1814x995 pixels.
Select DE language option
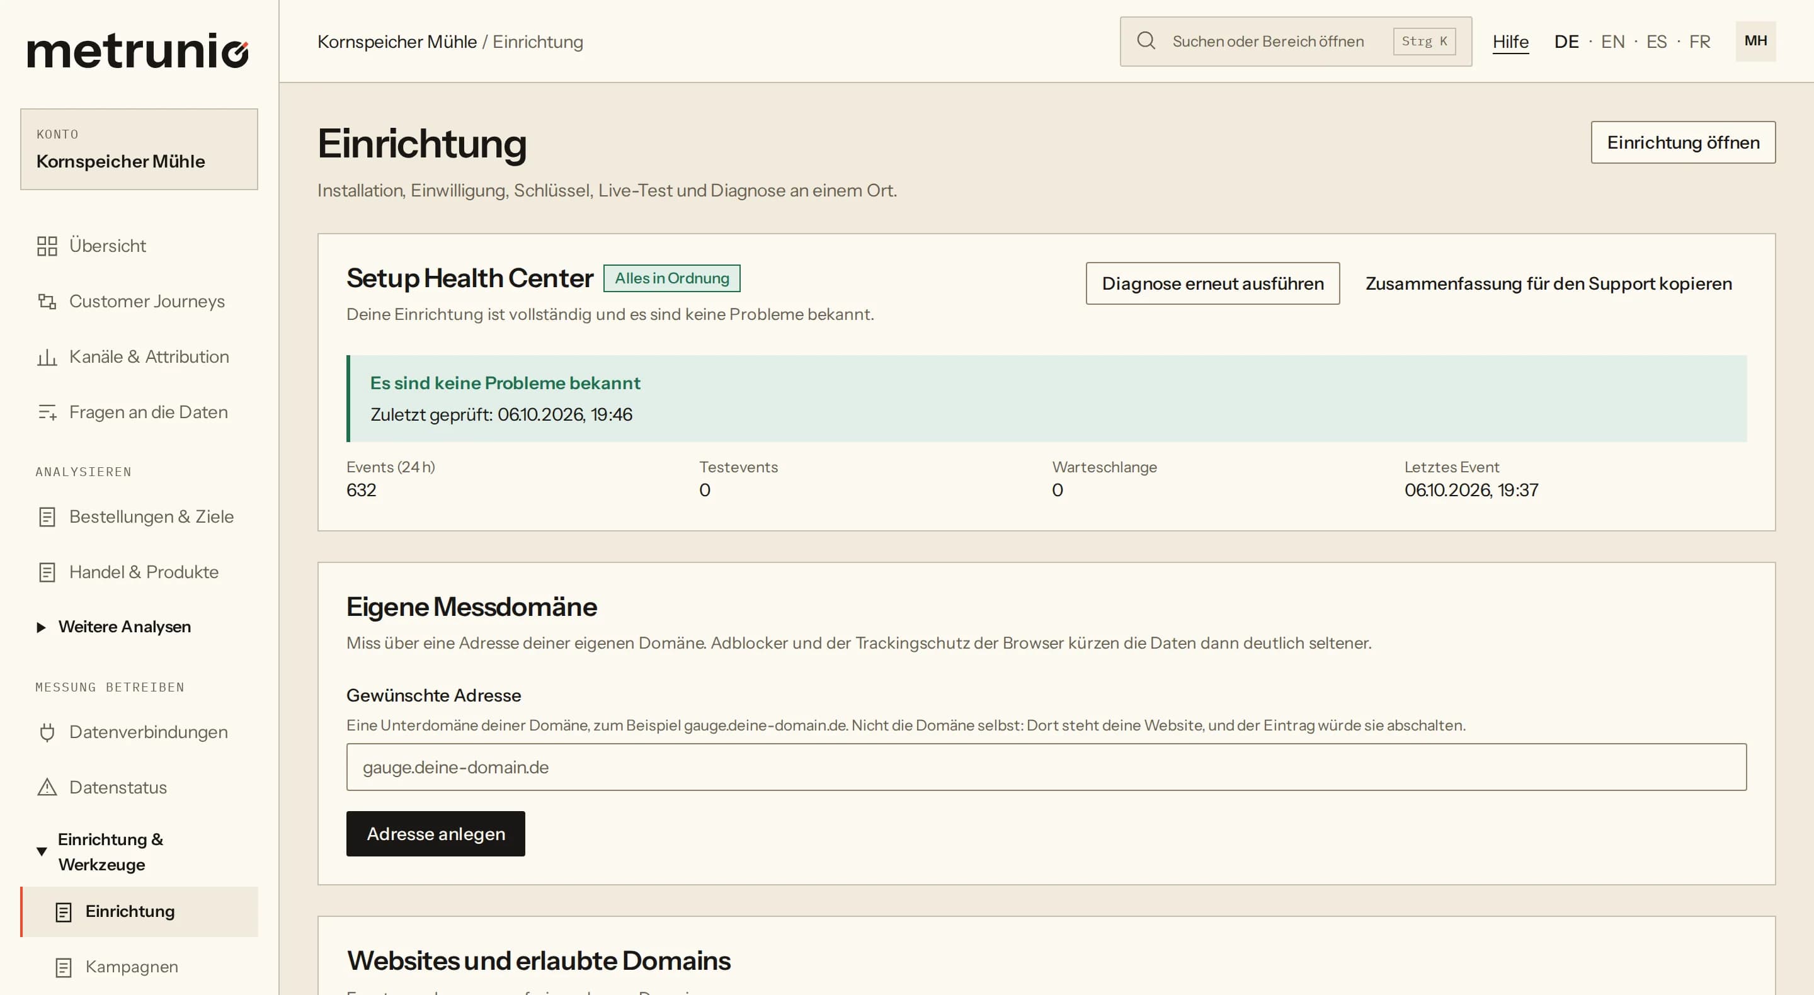click(1566, 42)
